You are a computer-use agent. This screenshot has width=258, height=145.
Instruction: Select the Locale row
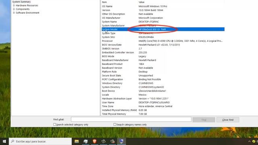163,95
